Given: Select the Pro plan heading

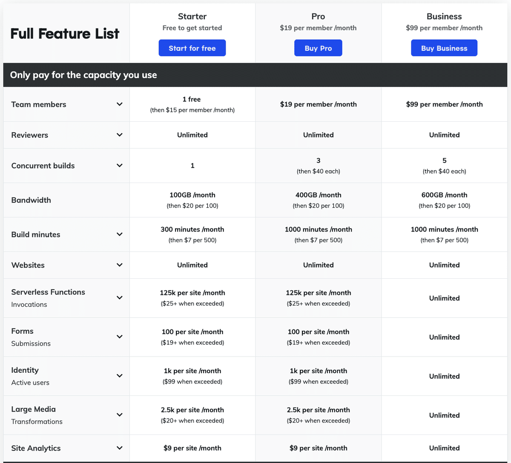Looking at the screenshot, I should pos(318,17).
